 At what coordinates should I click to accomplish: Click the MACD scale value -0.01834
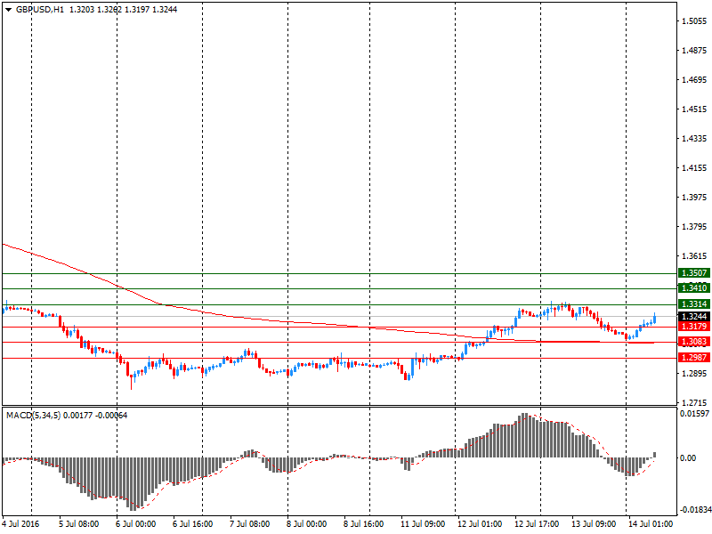click(x=695, y=510)
